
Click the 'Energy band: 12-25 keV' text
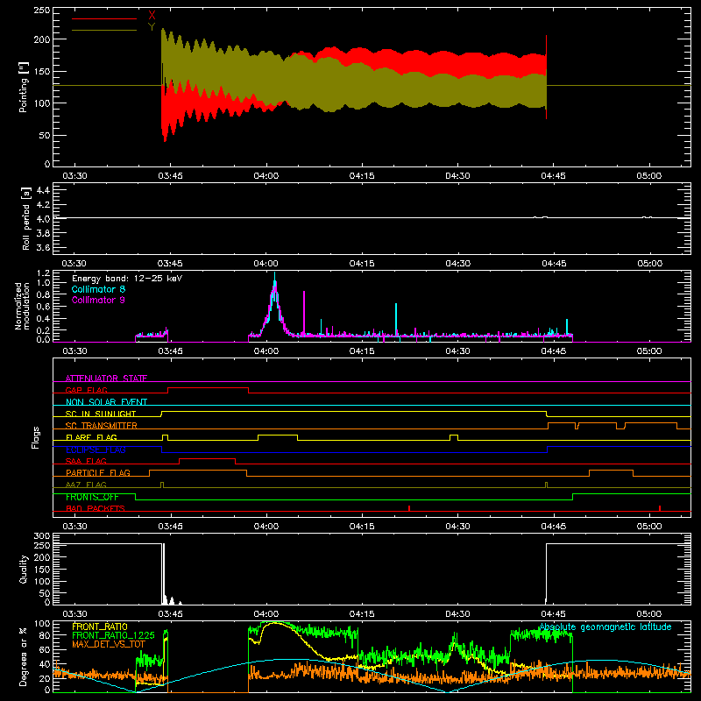[x=127, y=279]
